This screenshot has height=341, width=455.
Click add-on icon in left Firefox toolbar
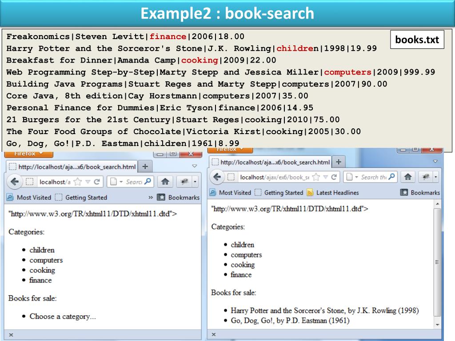point(184,182)
